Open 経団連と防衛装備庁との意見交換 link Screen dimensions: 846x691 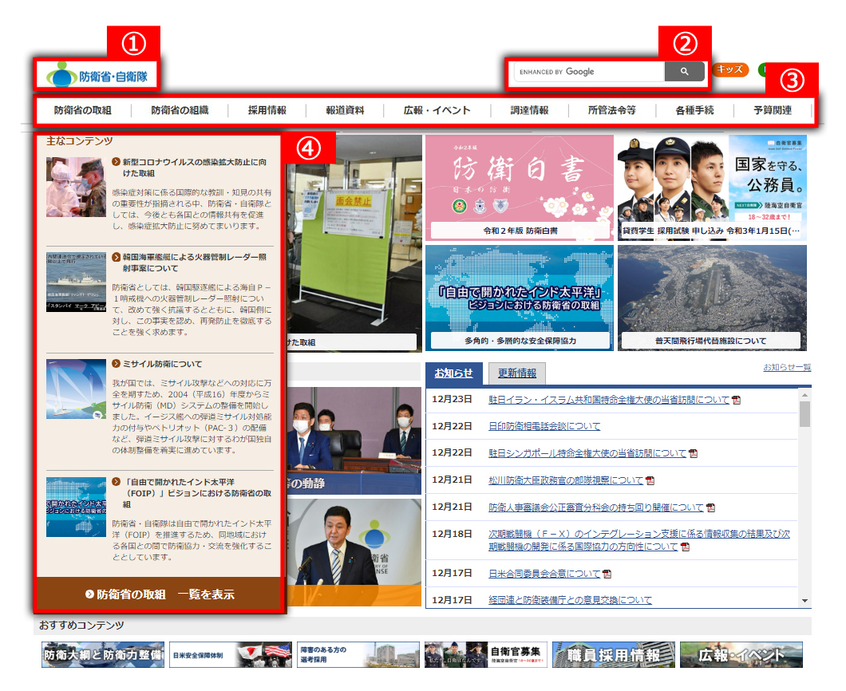click(571, 600)
